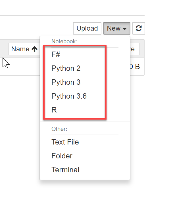Create a new R notebook

point(54,110)
